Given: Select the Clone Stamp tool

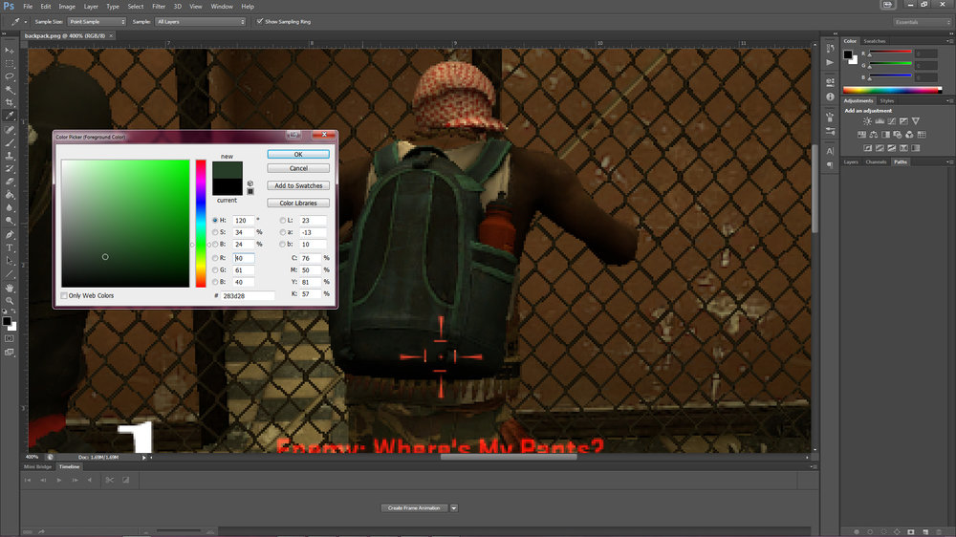Looking at the screenshot, I should [x=10, y=156].
